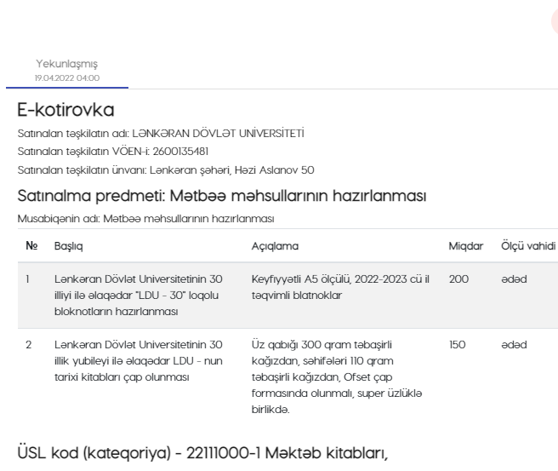The height and width of the screenshot is (471, 558).
Task: Click the quantity 200 cell
Action: (458, 279)
